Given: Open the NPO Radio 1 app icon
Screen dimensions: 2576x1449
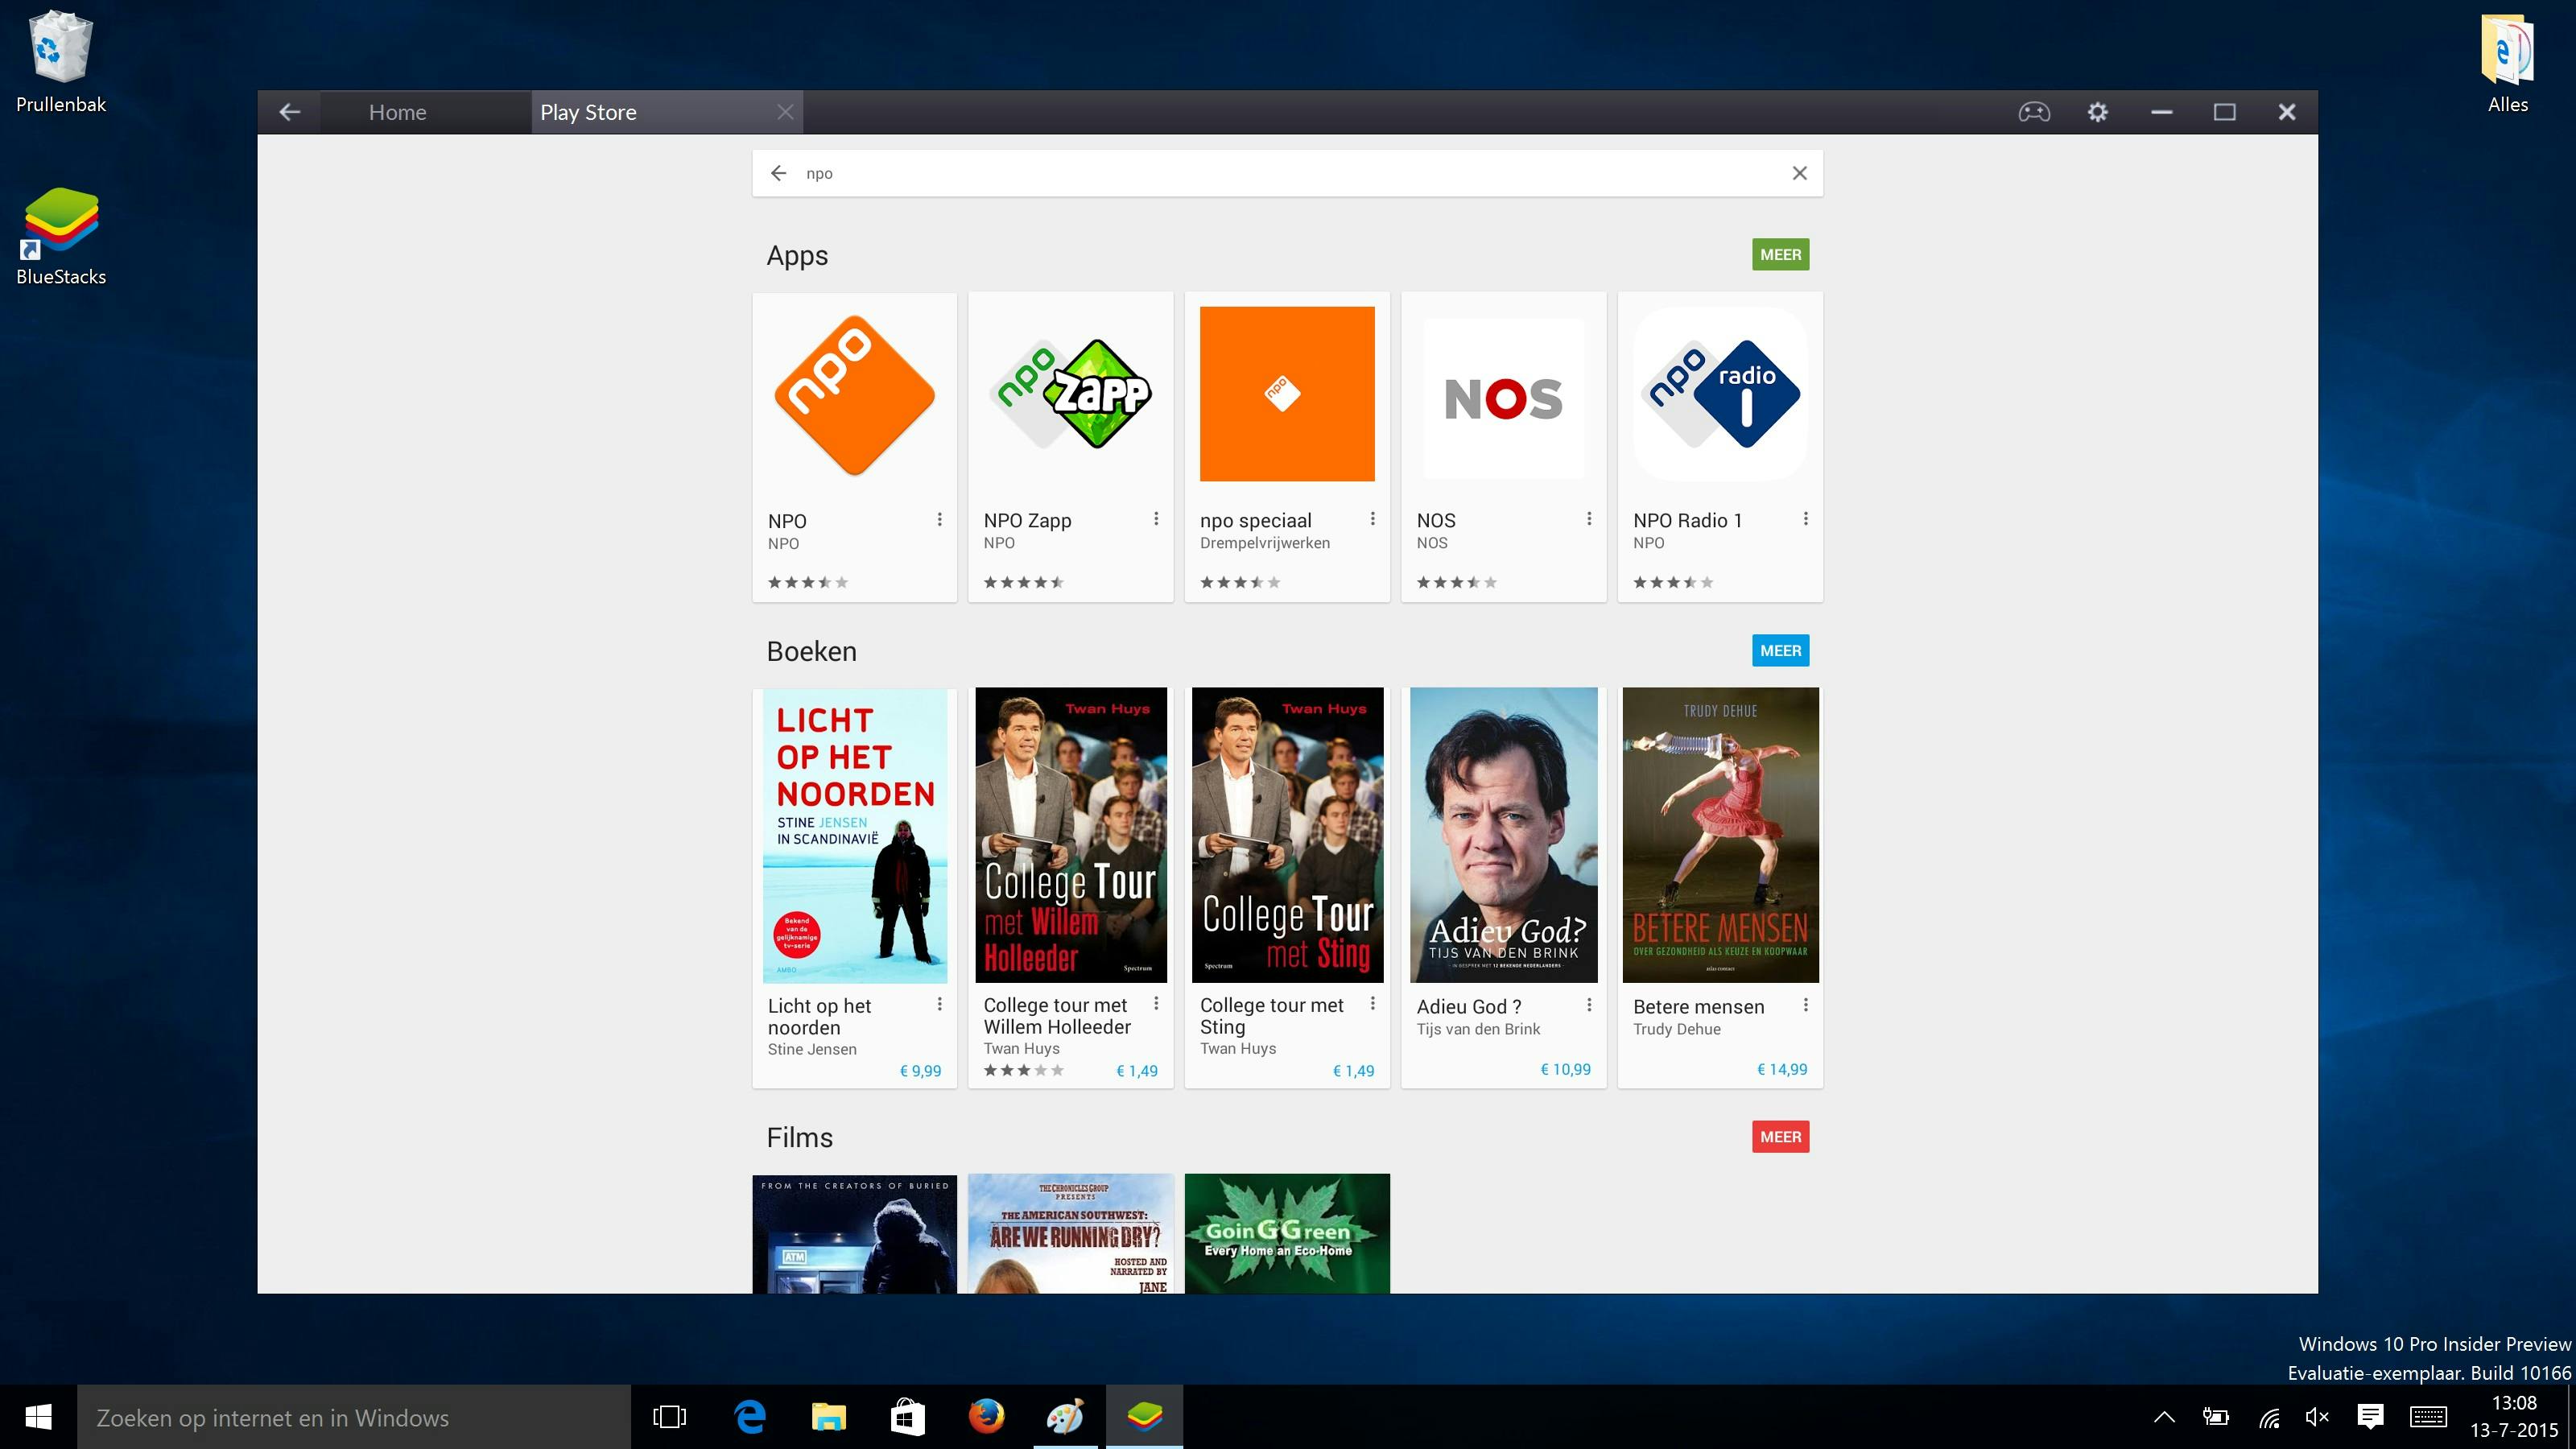Looking at the screenshot, I should 1720,395.
